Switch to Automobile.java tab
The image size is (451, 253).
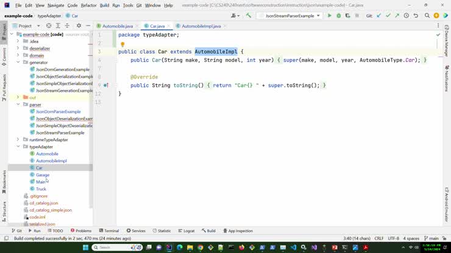click(118, 26)
